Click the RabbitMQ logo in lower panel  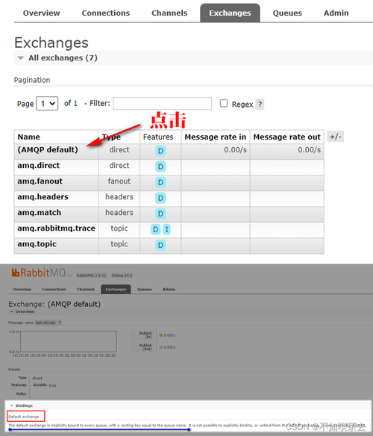[x=39, y=272]
